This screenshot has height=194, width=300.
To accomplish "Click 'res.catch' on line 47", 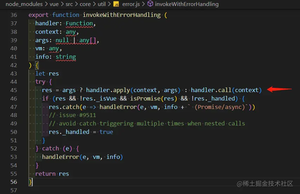I will coord(64,107).
